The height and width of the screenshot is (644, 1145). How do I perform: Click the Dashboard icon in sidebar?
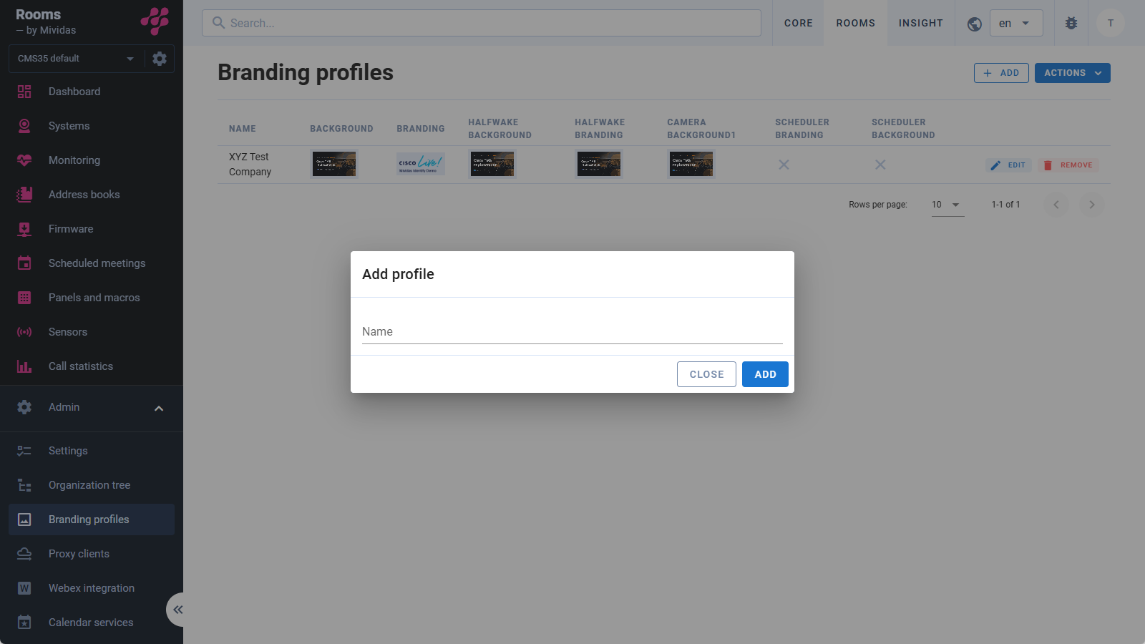[24, 92]
